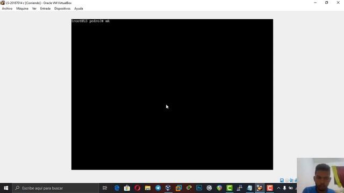Open Telegram from the taskbar
The image size is (344, 193).
coord(158,188)
